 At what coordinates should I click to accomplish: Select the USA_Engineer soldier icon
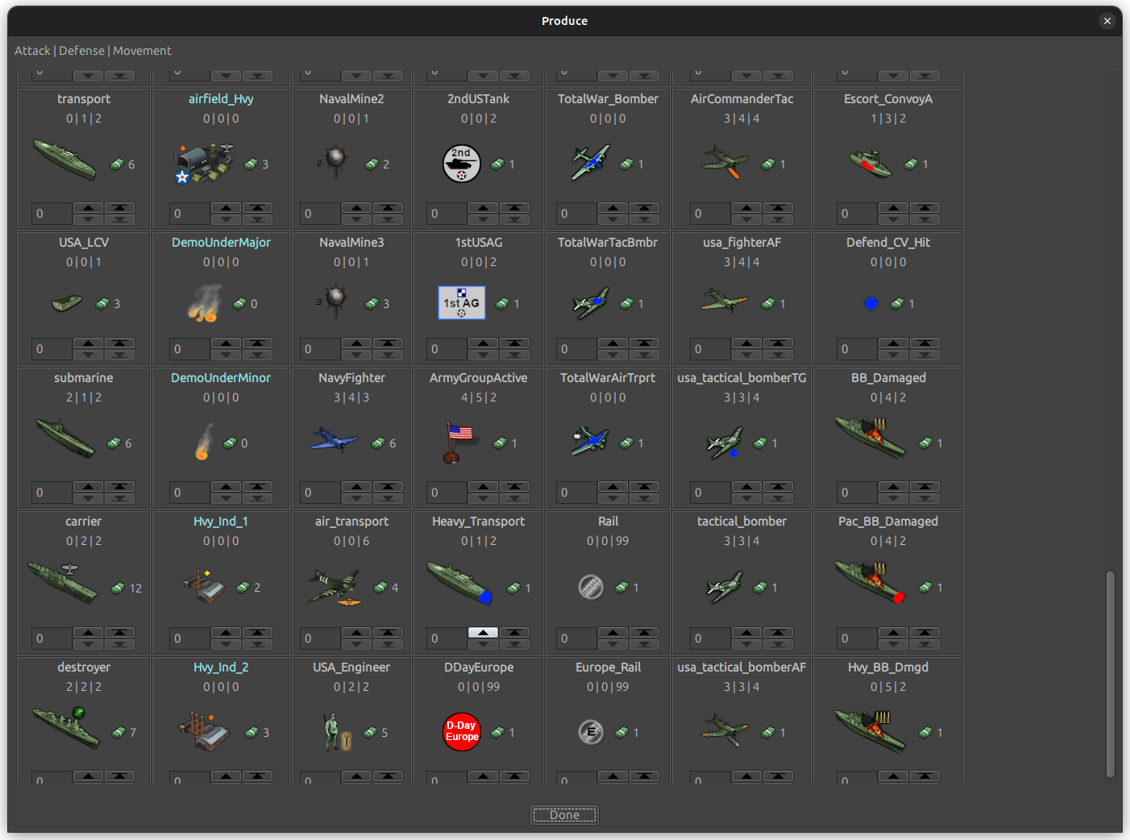click(333, 730)
